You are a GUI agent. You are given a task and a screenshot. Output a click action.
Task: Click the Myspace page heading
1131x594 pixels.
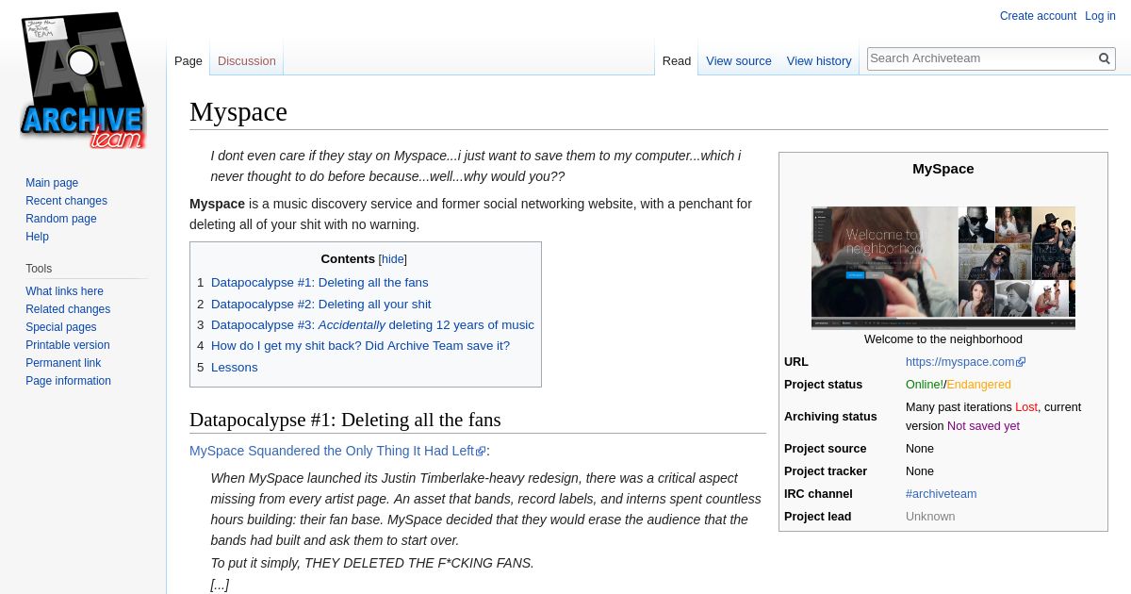[x=238, y=111]
